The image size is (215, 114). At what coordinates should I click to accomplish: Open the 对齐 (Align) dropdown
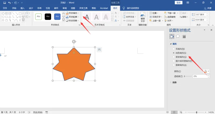pos(169,21)
